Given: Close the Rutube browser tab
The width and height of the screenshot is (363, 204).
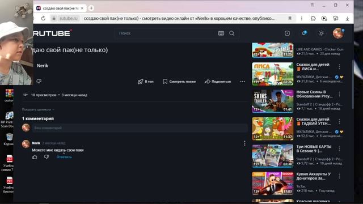Looking at the screenshot, I should coord(82,8).
